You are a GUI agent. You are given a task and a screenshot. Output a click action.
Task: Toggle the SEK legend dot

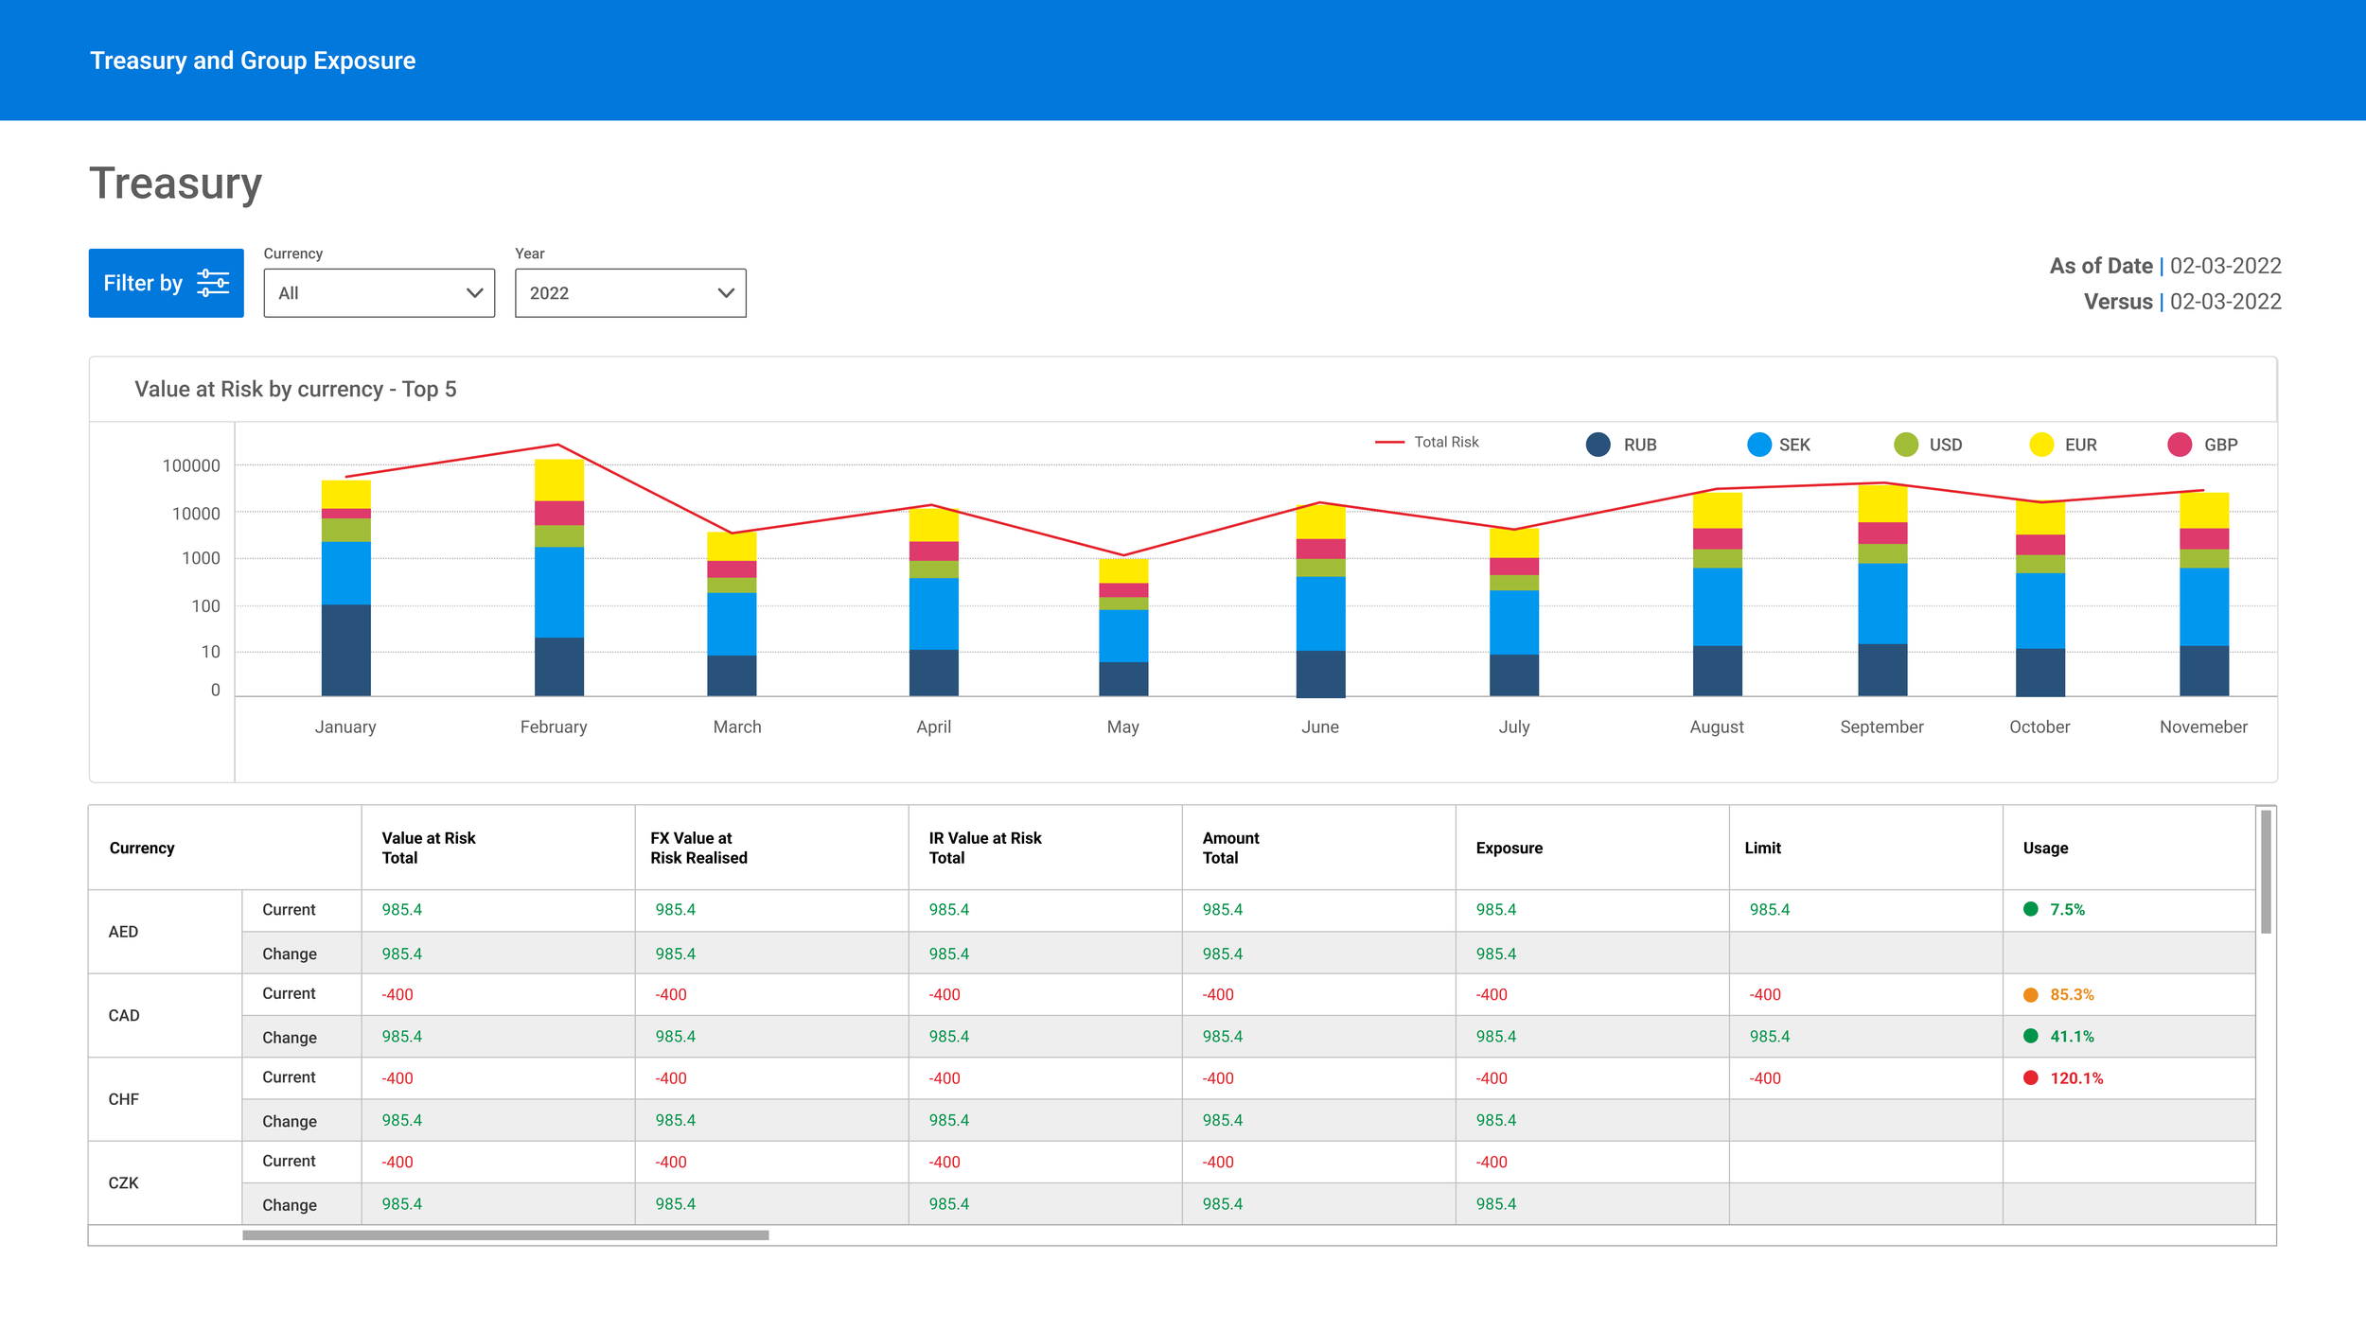(1758, 445)
